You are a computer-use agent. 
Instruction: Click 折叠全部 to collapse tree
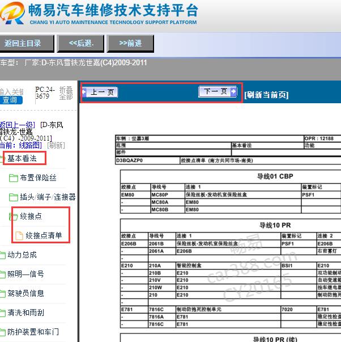[x=66, y=93]
